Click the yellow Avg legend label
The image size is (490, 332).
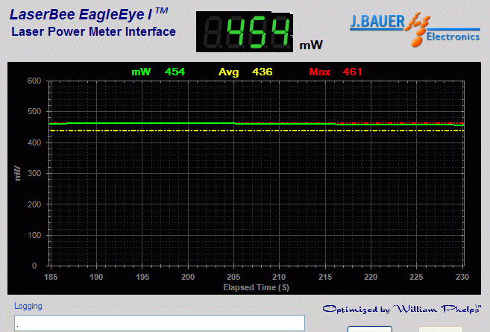click(x=228, y=72)
